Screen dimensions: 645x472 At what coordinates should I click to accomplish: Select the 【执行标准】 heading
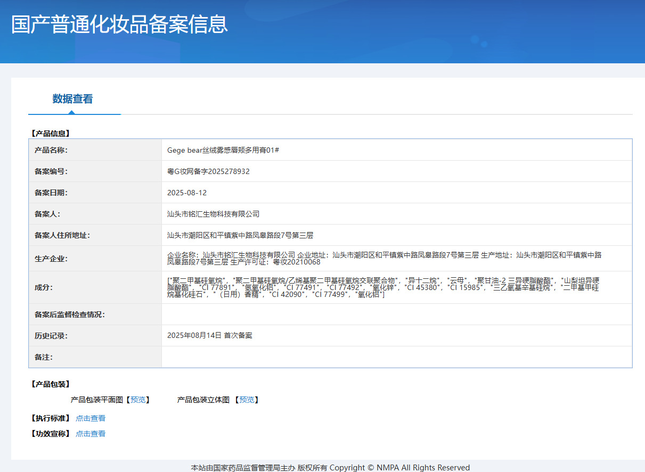50,418
